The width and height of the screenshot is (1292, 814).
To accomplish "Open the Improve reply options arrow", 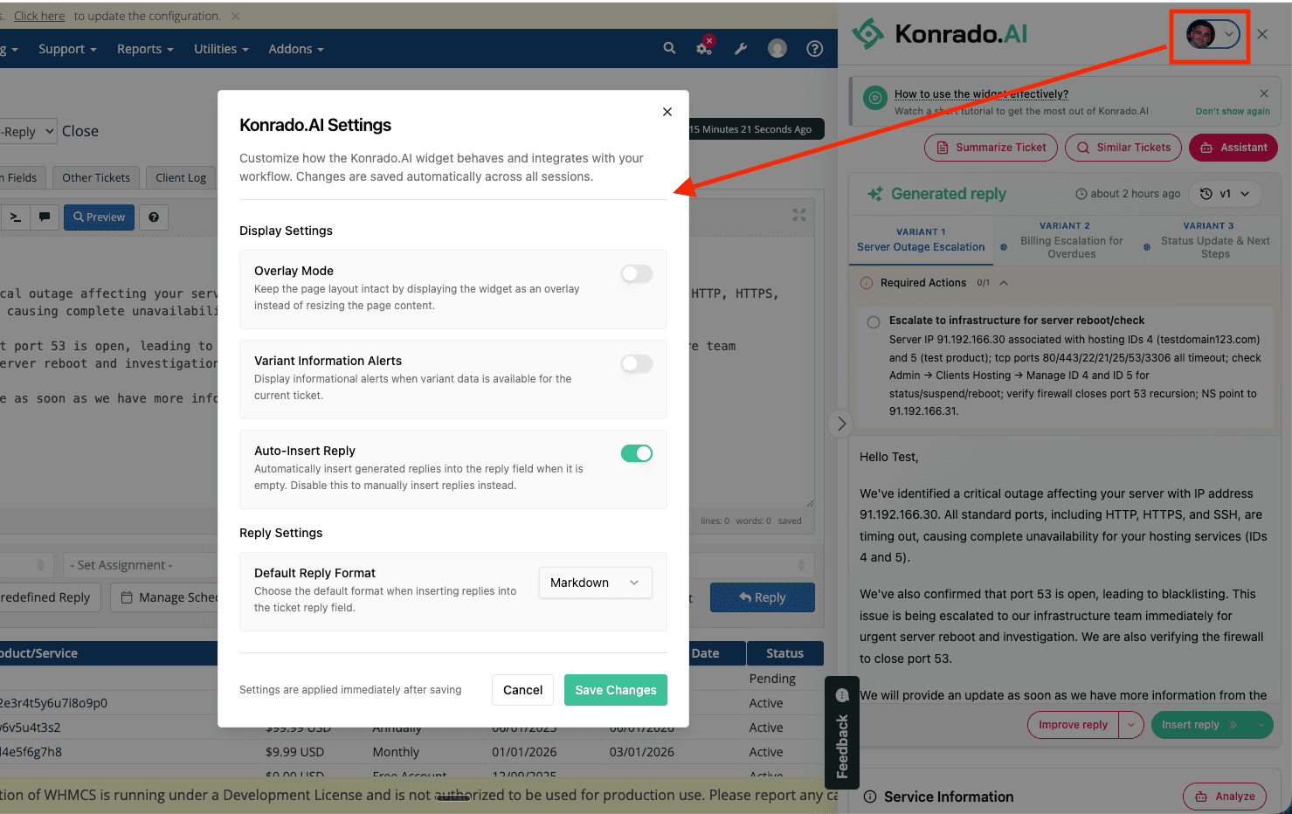I will [x=1131, y=725].
